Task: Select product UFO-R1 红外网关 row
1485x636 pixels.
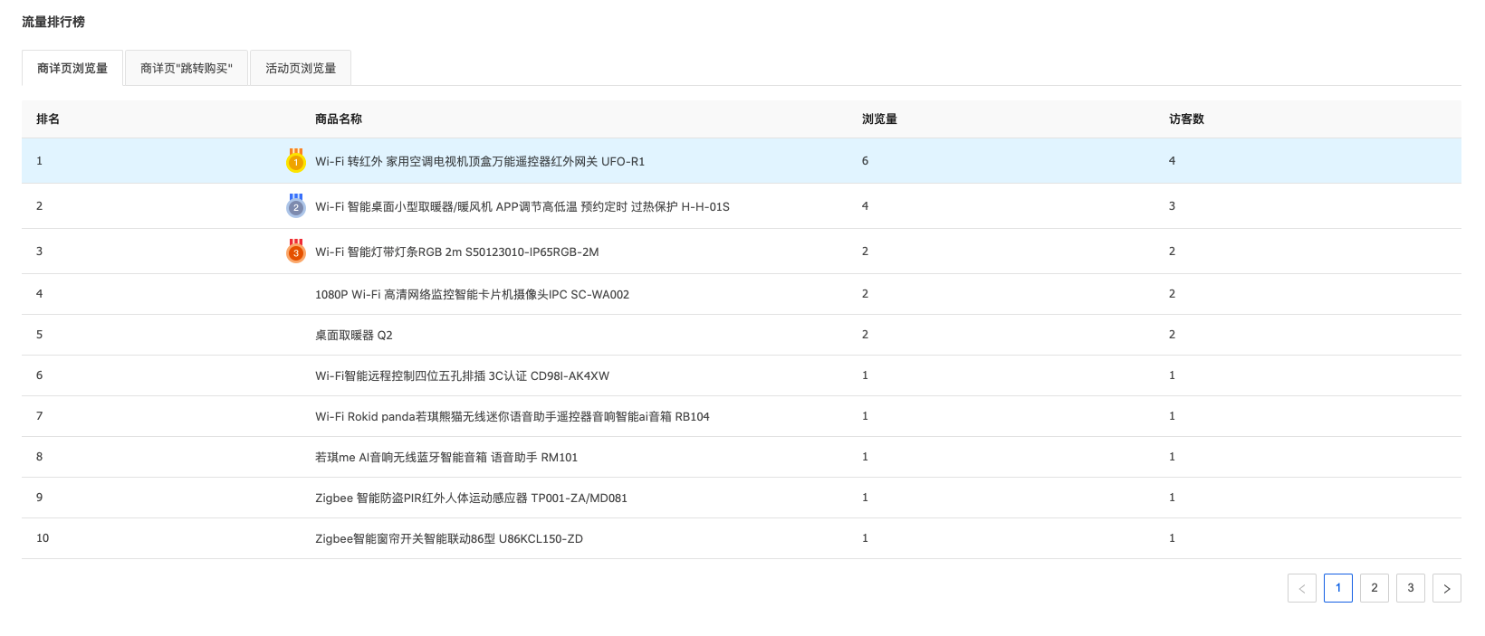Action: pyautogui.click(x=742, y=161)
